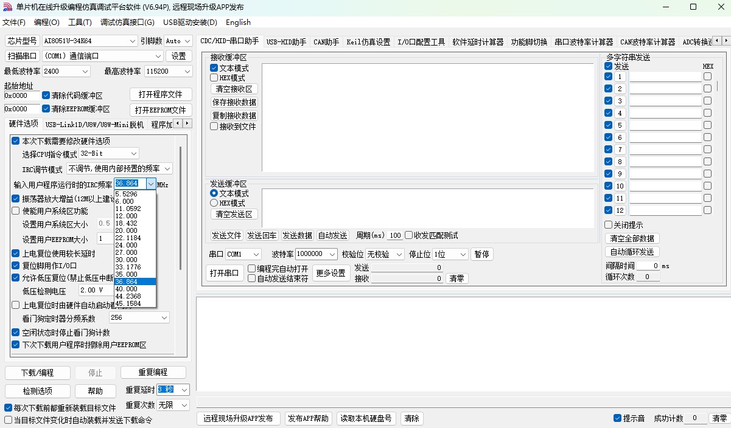Click the multi-string send button 1
Viewport: 731px width, 428px height.
point(620,77)
